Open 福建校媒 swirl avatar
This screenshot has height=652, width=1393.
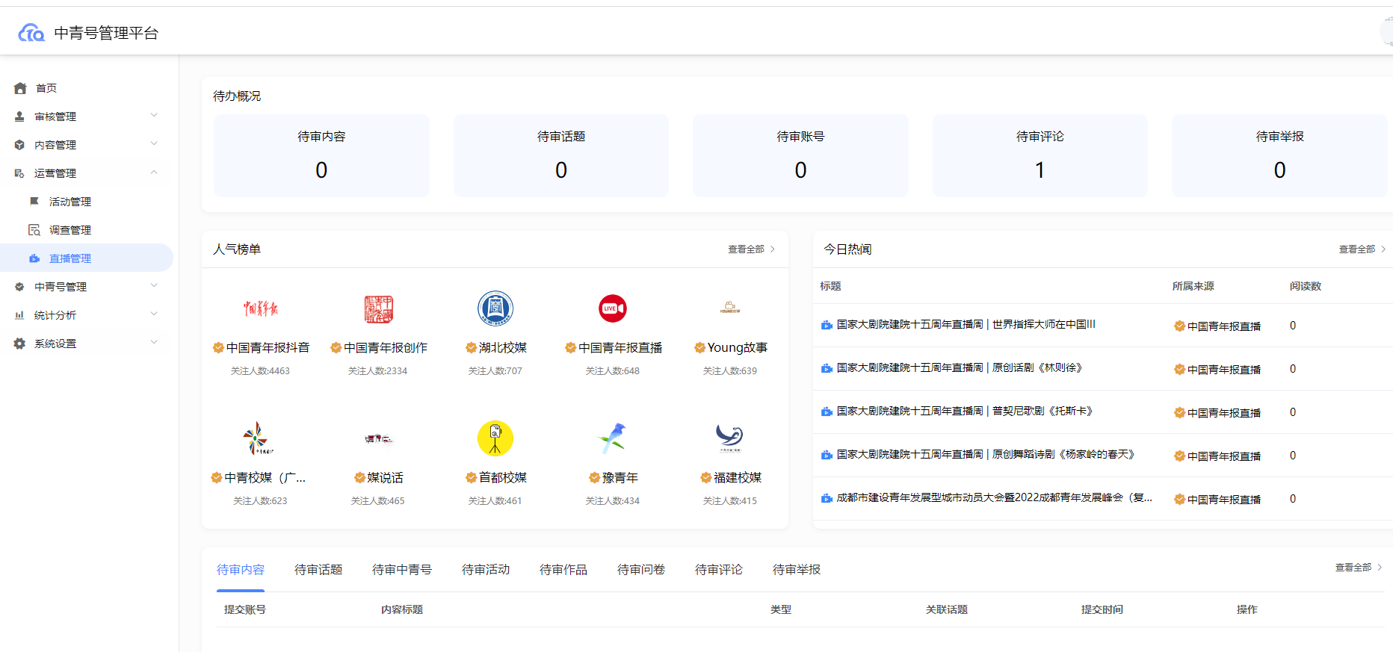pyautogui.click(x=730, y=438)
